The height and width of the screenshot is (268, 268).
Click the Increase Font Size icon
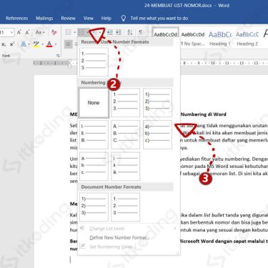19,32
